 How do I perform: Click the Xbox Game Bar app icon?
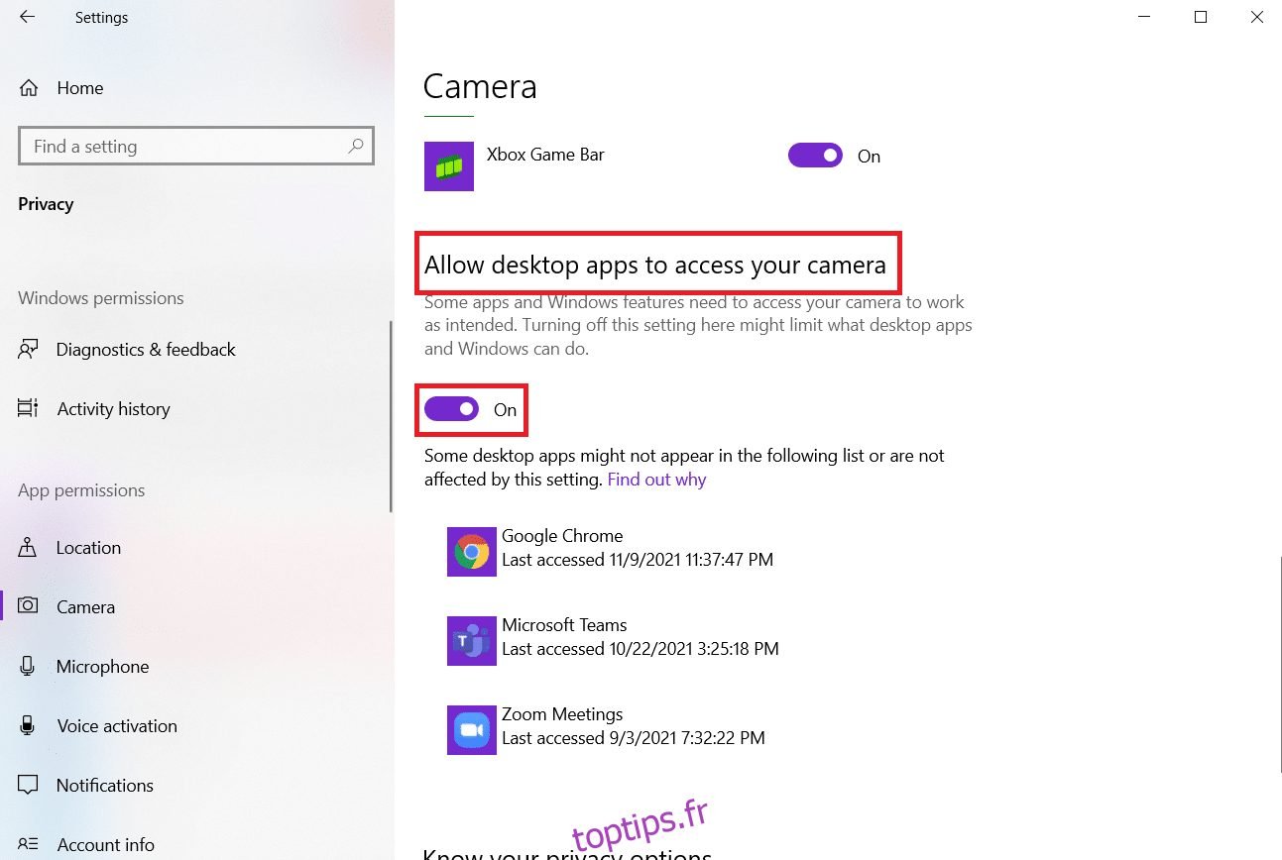click(449, 166)
